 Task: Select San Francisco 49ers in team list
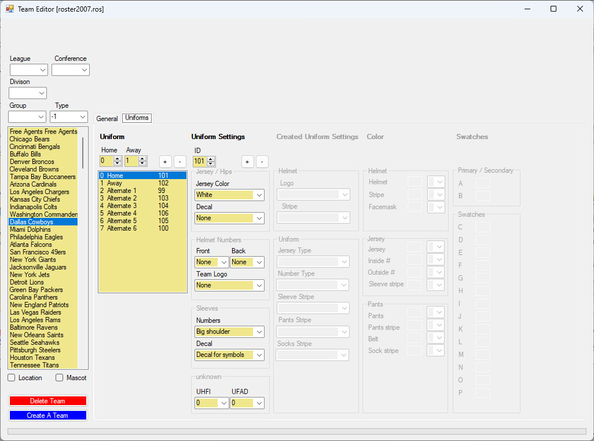click(x=43, y=252)
